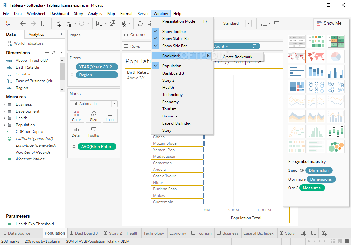Image resolution: width=351 pixels, height=245 pixels.
Task: Click the Show/Hide Cards icon
Action: [264, 23]
